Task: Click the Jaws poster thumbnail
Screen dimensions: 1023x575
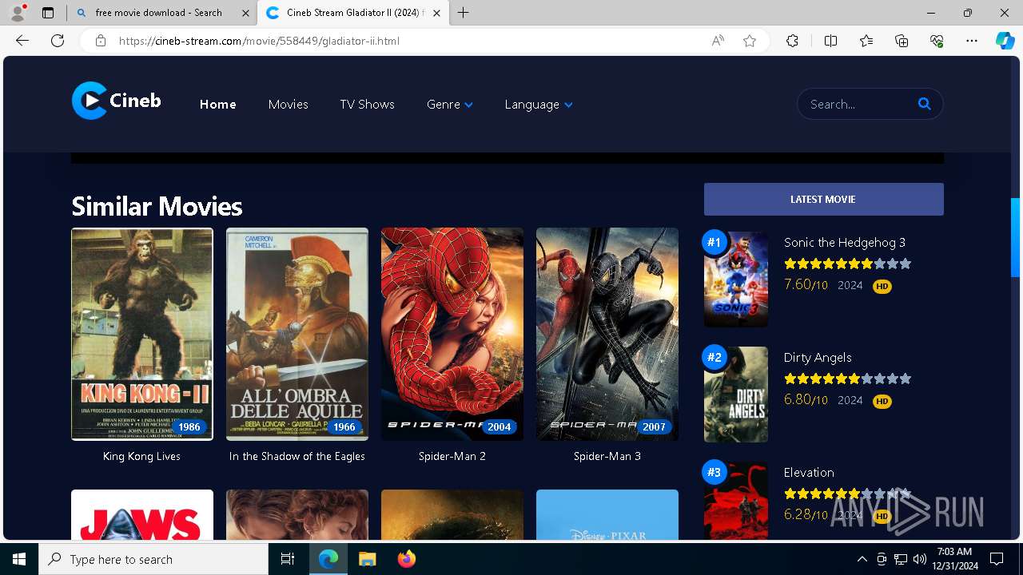Action: click(142, 515)
